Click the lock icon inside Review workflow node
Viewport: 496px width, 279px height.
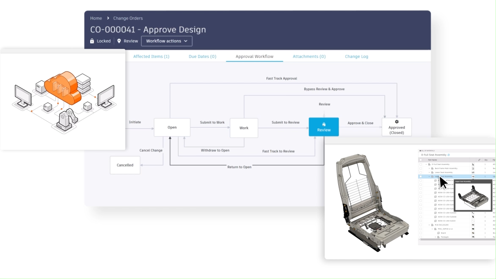pos(324,124)
